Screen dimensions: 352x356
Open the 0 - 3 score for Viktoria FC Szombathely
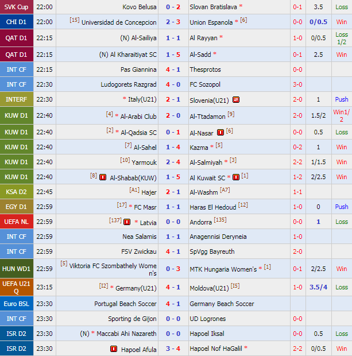pos(173,269)
